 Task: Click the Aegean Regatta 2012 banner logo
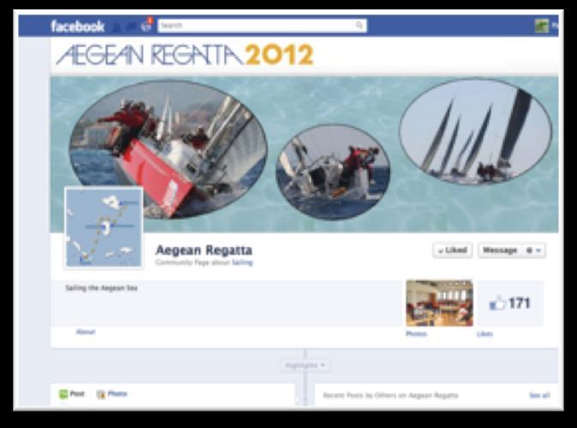[x=184, y=55]
